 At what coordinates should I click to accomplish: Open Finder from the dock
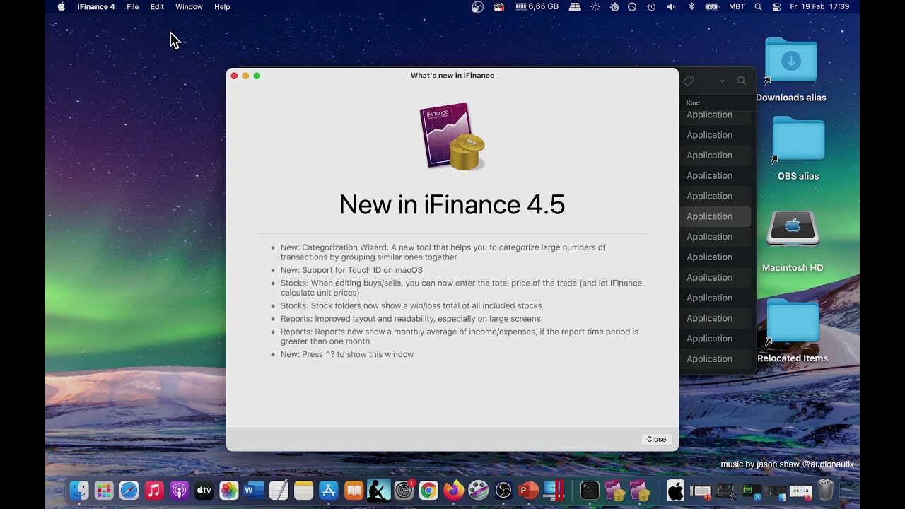[79, 490]
